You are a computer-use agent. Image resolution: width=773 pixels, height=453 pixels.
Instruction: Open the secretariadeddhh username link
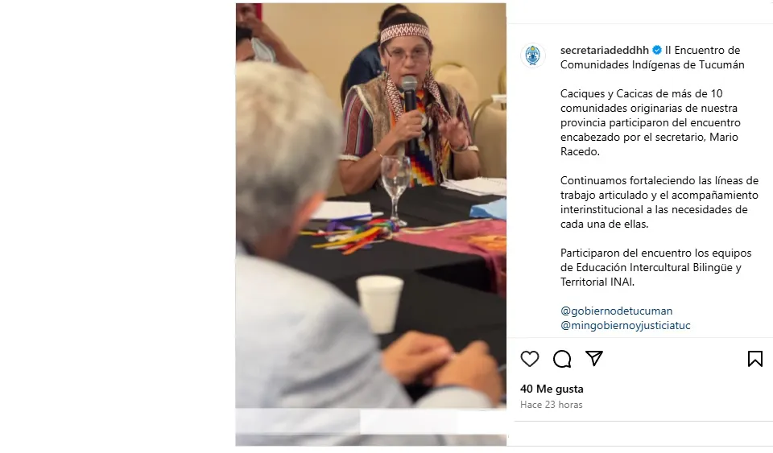tap(605, 50)
